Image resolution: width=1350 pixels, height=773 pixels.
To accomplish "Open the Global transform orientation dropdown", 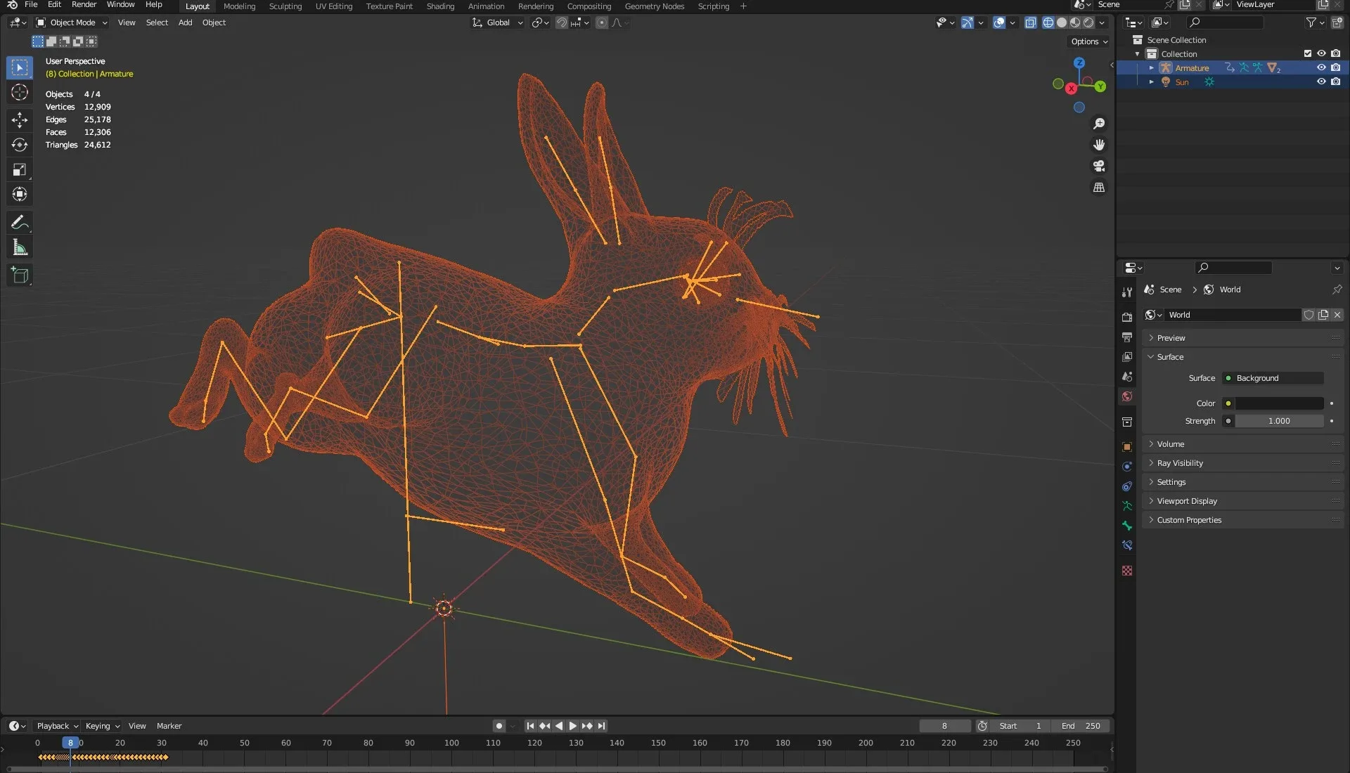I will point(497,22).
